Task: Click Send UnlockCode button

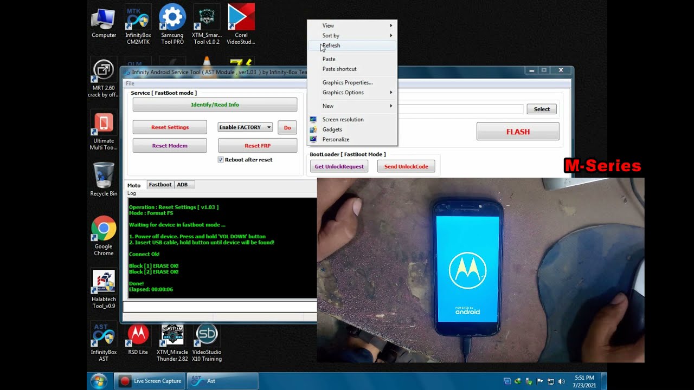Action: [406, 166]
